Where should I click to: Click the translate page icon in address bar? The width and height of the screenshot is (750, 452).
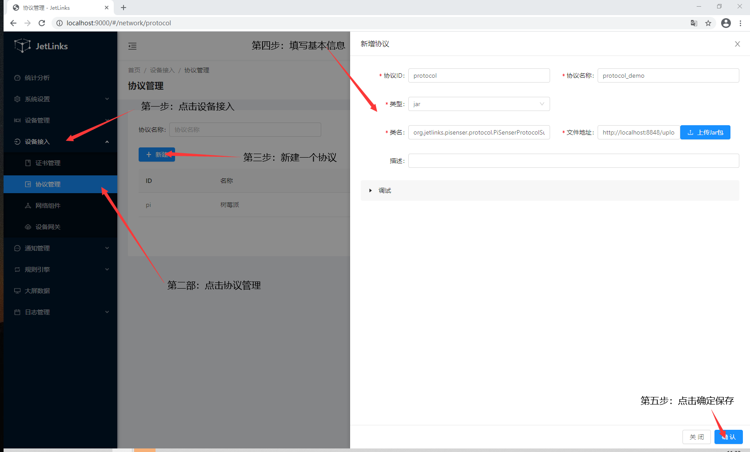coord(694,23)
